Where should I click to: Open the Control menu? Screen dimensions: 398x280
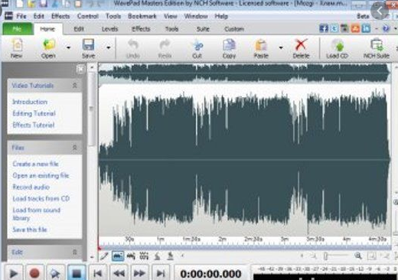88,16
